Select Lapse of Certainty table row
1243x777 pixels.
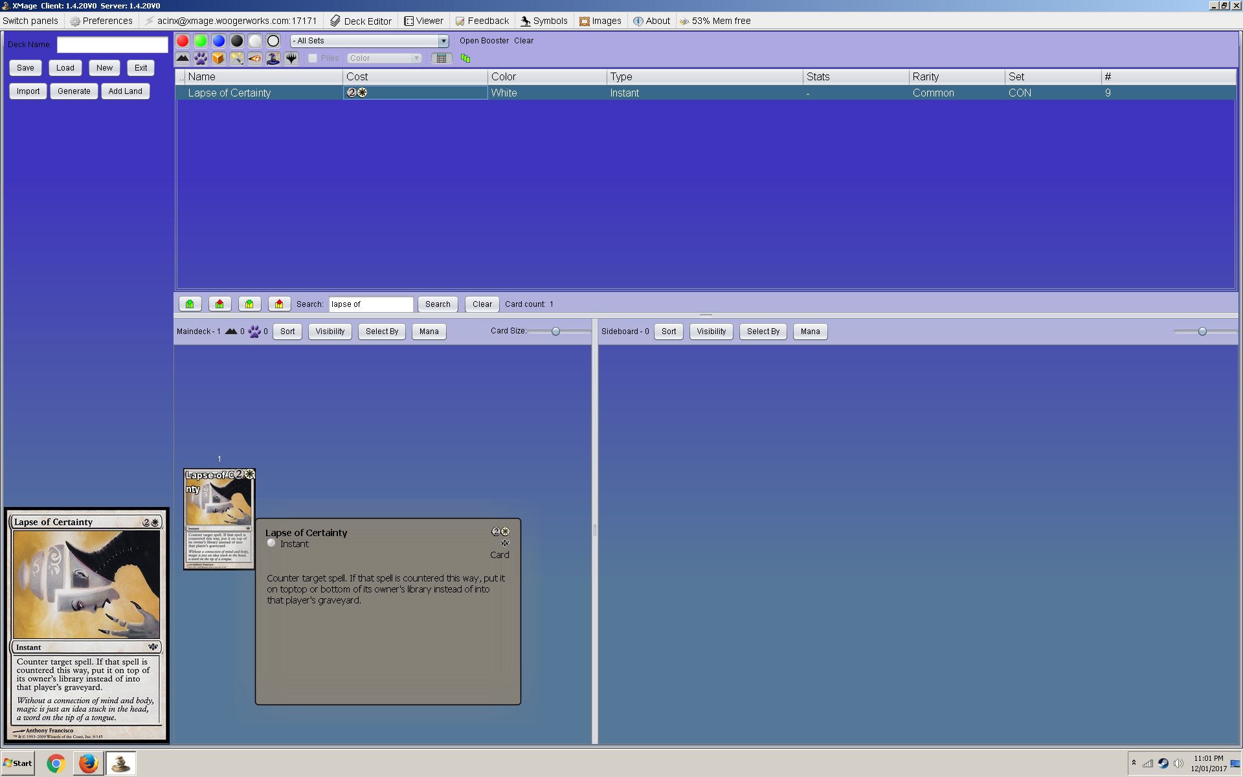point(706,93)
